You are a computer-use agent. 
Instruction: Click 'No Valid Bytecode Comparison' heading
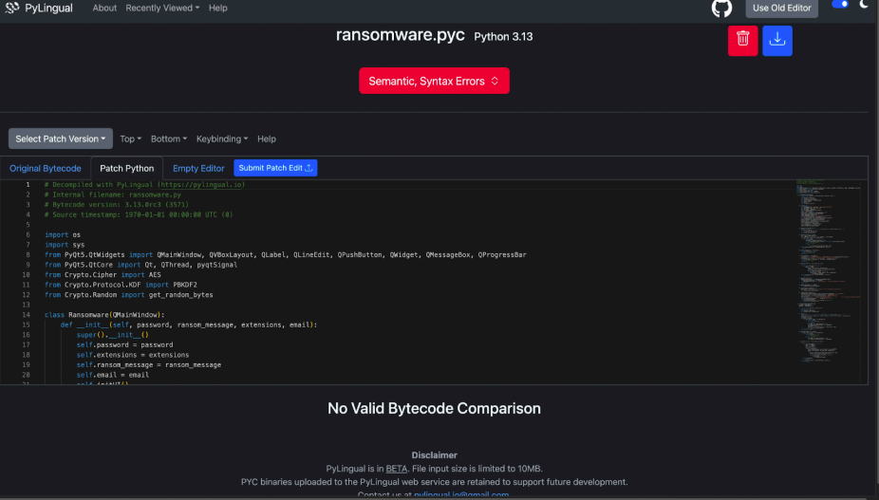coord(434,408)
